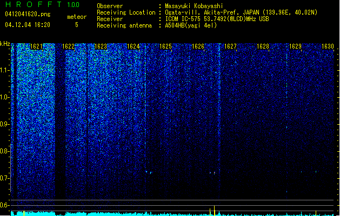Click the 1626 time marker
340x216 pixels.
pos(198,46)
